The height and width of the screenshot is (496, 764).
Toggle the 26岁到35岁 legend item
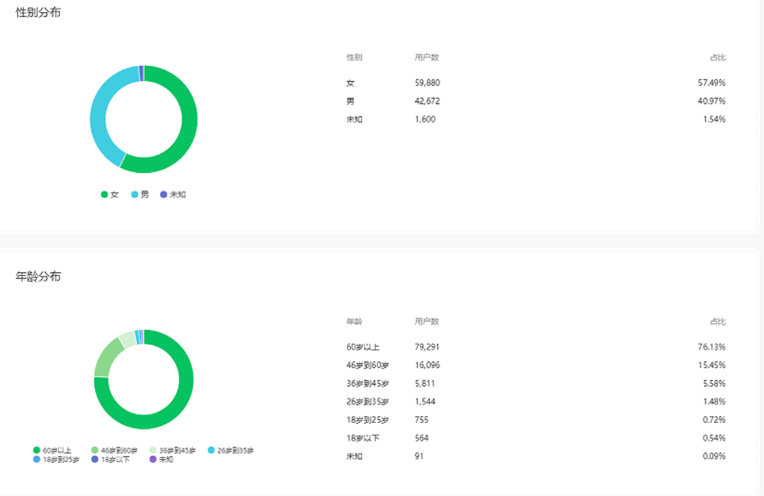[231, 450]
